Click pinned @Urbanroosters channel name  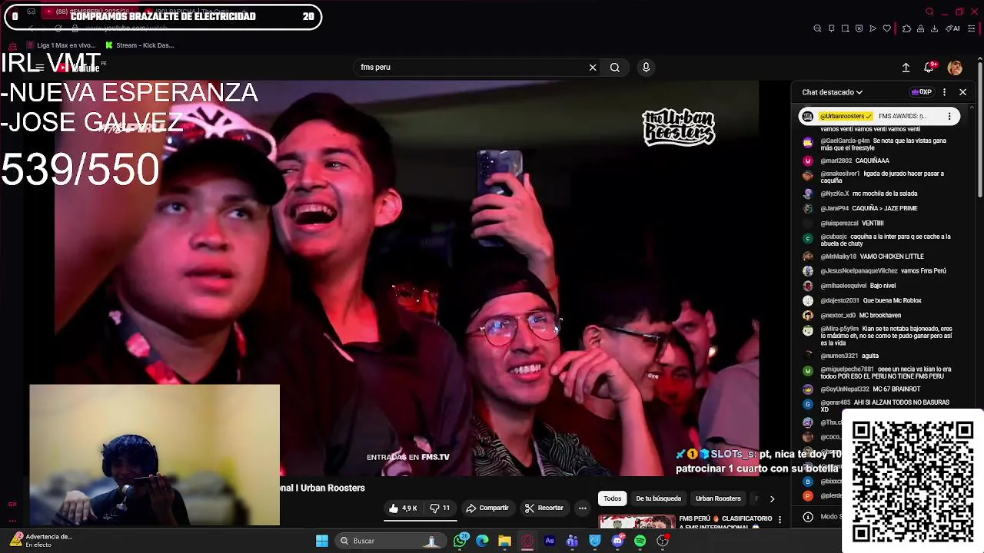click(846, 117)
